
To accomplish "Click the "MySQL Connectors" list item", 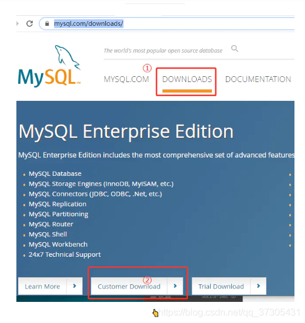I will click(95, 194).
